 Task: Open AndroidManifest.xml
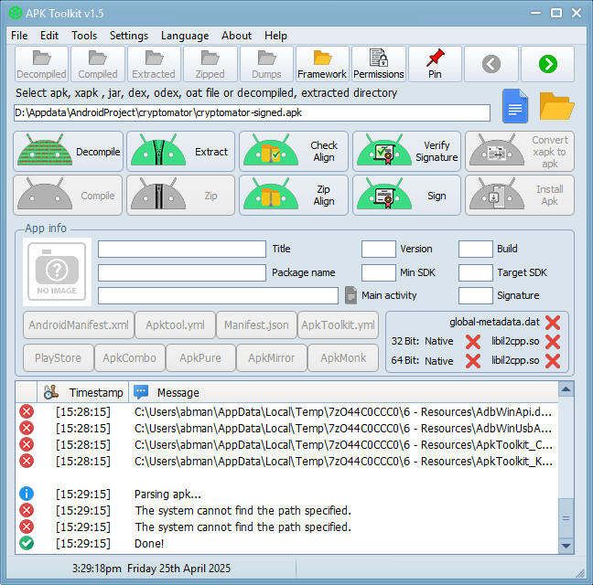(79, 325)
